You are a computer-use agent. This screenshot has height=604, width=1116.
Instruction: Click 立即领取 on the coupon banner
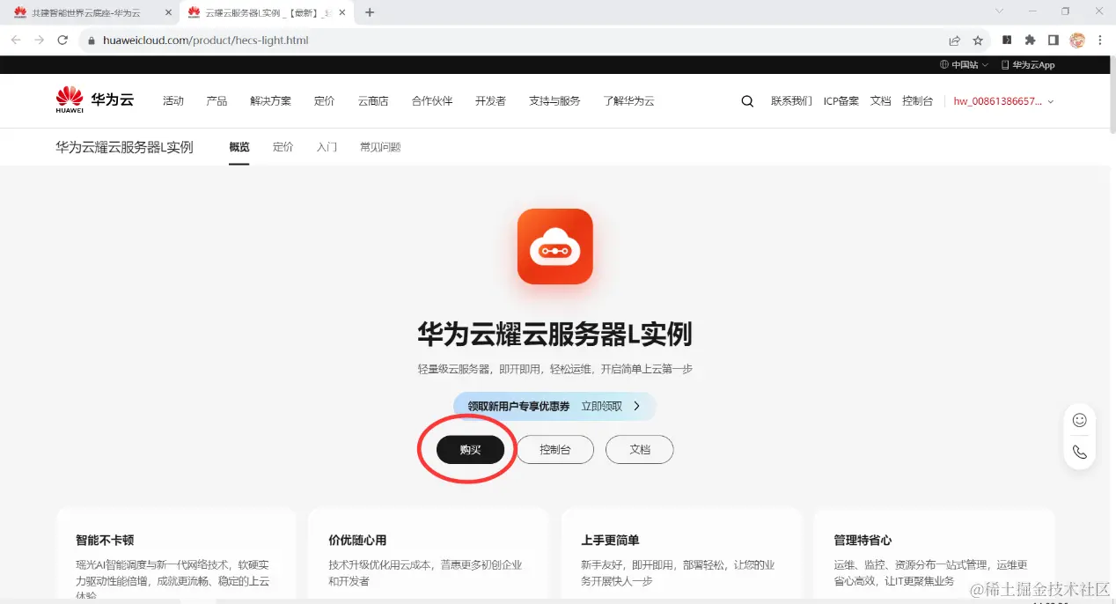pyautogui.click(x=602, y=406)
